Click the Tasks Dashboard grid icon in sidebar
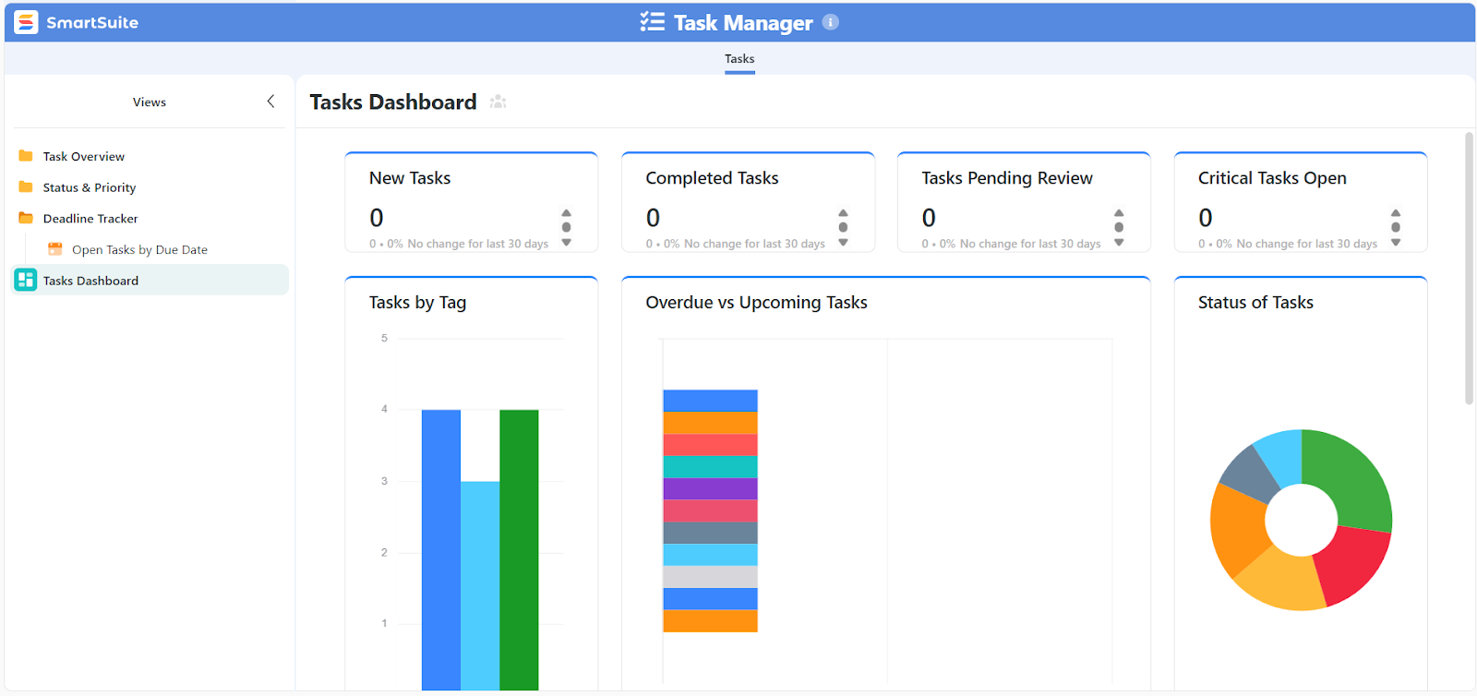The width and height of the screenshot is (1477, 696). tap(26, 280)
